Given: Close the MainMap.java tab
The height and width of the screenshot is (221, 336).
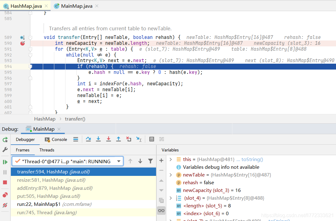Looking at the screenshot, I should pos(97,6).
